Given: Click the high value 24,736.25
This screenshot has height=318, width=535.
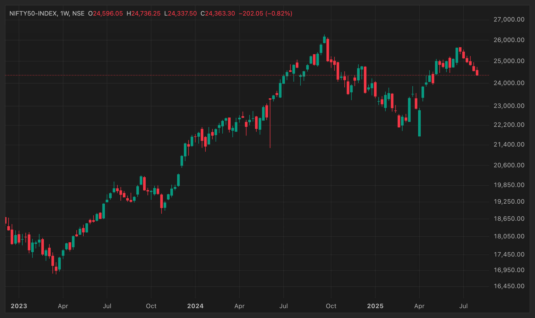Looking at the screenshot, I should click(x=146, y=13).
